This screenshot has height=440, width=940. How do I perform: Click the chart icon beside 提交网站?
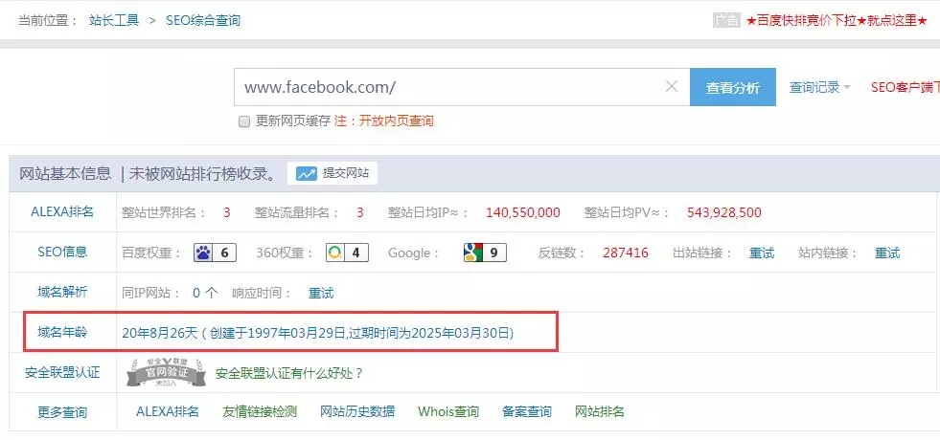click(x=307, y=173)
